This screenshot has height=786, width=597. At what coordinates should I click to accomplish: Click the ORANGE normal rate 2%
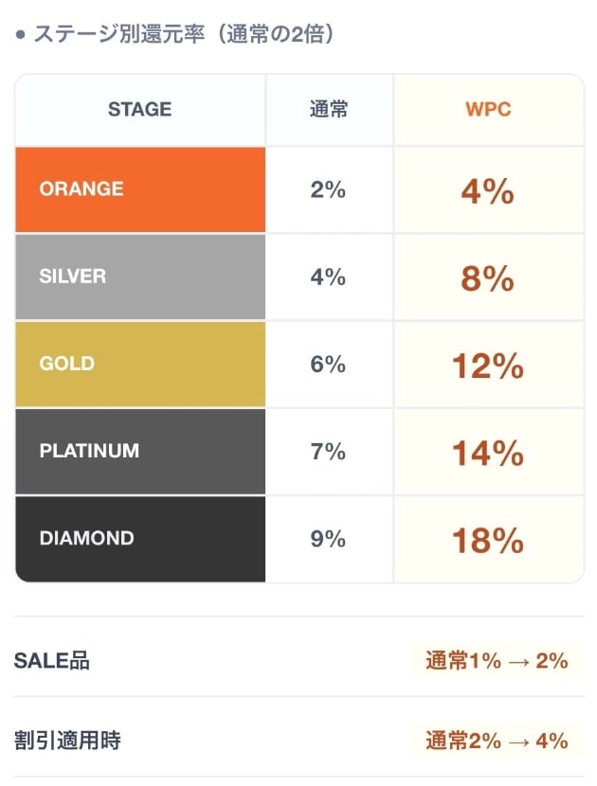[x=328, y=189]
